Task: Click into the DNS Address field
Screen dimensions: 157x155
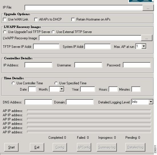Action: pyautogui.click(x=38, y=102)
